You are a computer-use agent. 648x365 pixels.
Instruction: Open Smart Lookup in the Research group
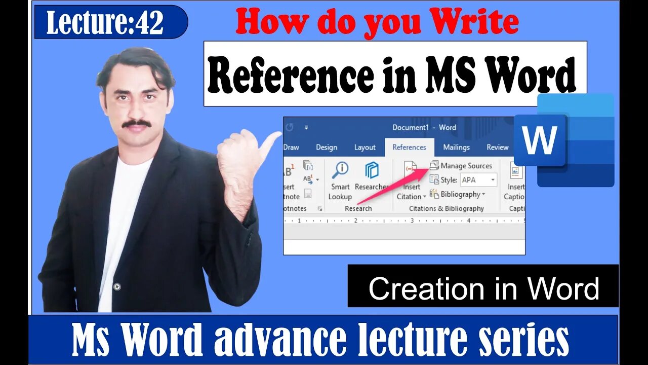[x=340, y=181]
